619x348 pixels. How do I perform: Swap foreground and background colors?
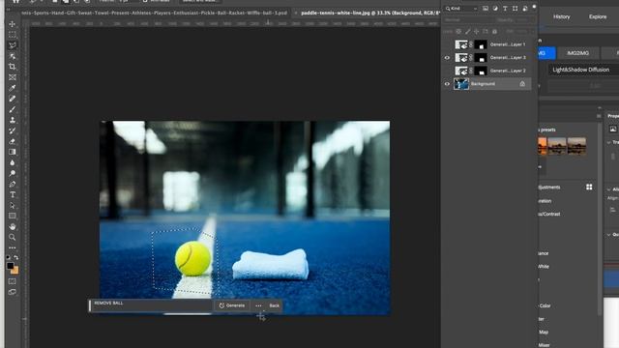pyautogui.click(x=16, y=257)
